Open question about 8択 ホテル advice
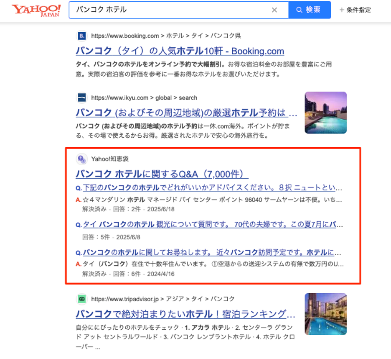The height and width of the screenshot is (359, 391). click(209, 187)
